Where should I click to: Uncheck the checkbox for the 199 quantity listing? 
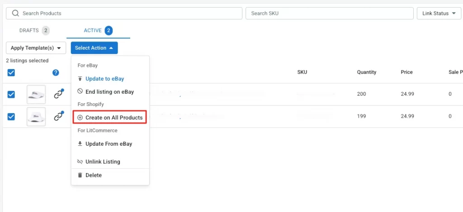point(11,116)
